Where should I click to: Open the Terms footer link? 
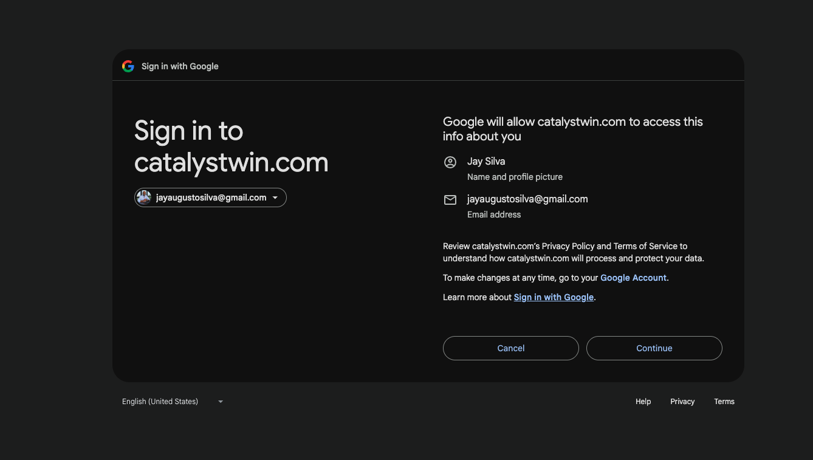click(724, 402)
